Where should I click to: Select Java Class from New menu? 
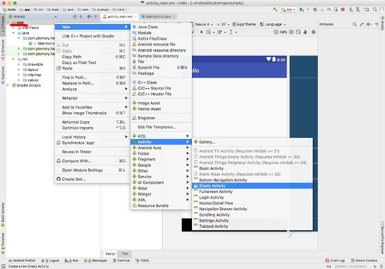[x=161, y=27]
